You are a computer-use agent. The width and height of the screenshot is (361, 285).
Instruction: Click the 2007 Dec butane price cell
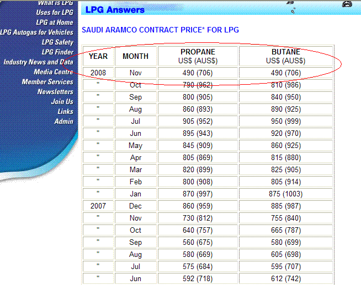click(x=285, y=206)
